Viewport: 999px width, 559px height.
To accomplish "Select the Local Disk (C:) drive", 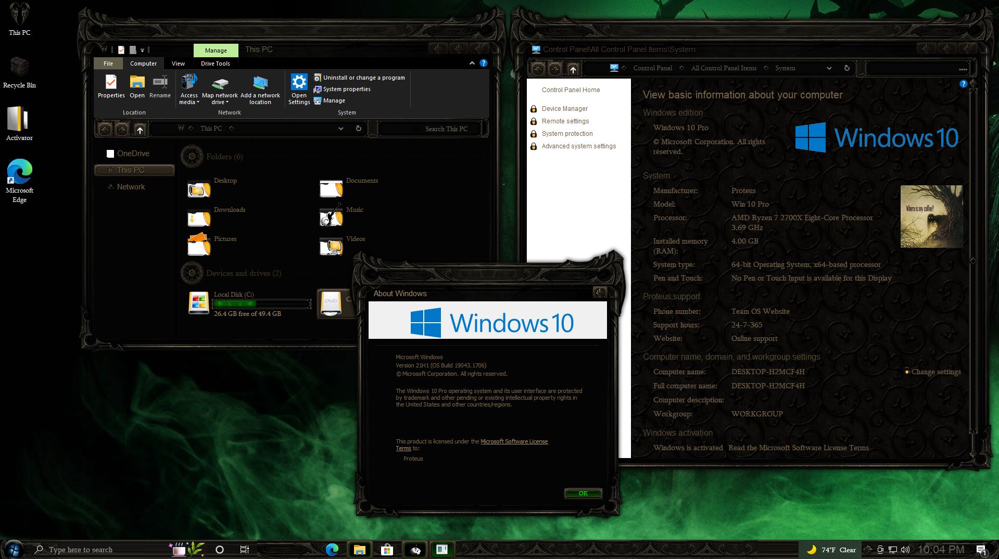I will coord(250,304).
